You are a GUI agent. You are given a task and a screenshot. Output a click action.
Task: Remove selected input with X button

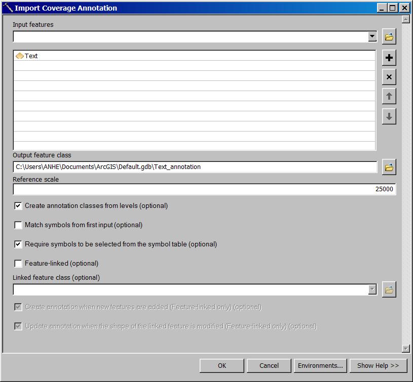(x=389, y=77)
